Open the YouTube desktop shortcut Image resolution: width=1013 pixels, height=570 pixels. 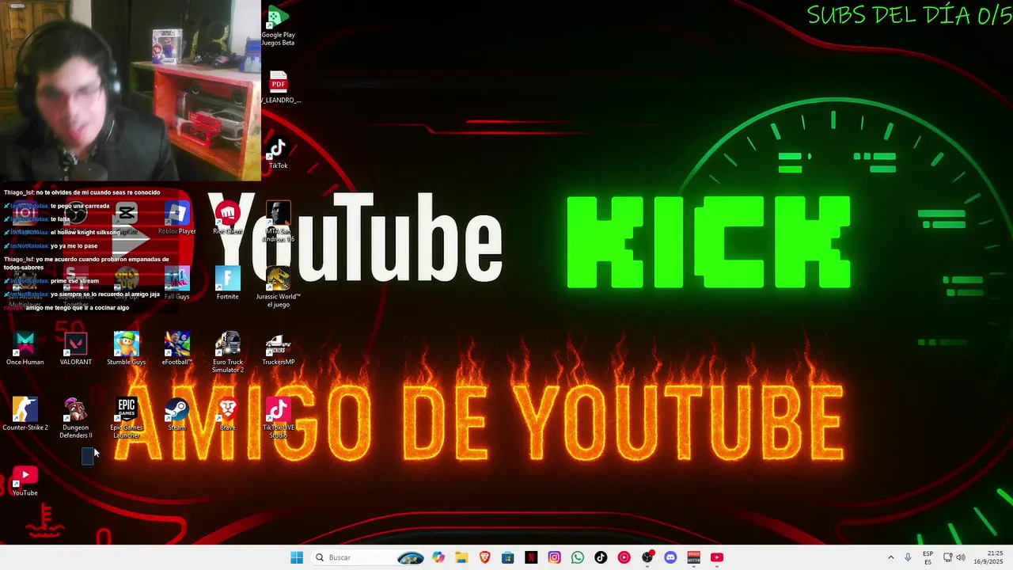coord(25,481)
